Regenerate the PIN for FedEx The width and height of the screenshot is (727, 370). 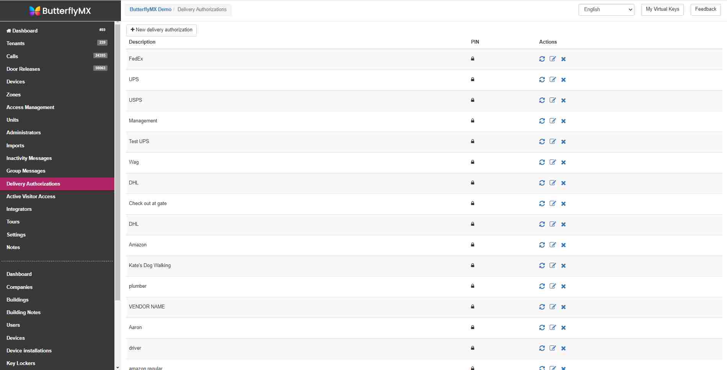click(x=542, y=59)
